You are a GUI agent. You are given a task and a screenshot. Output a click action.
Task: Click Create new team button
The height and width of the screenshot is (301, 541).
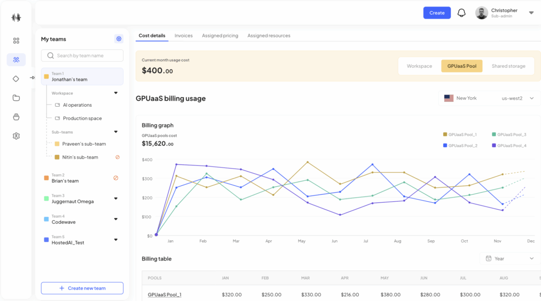pos(82,288)
